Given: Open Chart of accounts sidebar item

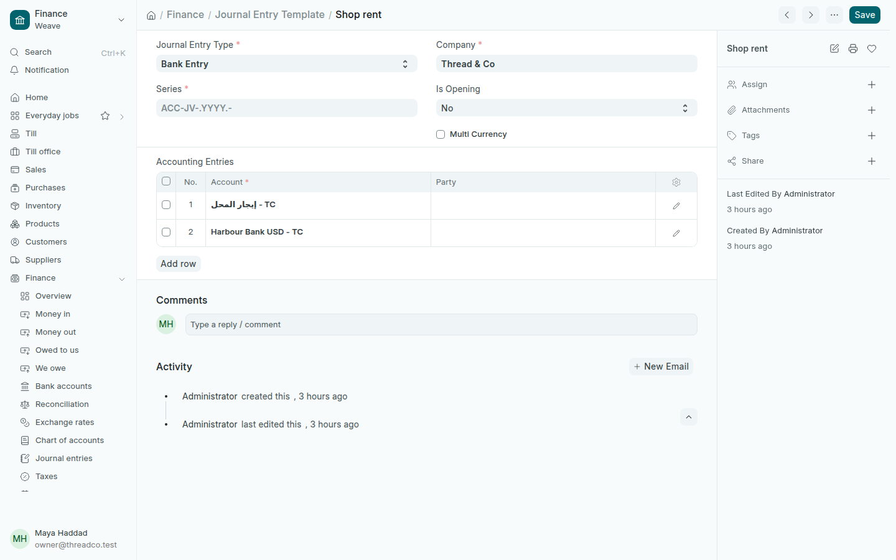Looking at the screenshot, I should [70, 441].
